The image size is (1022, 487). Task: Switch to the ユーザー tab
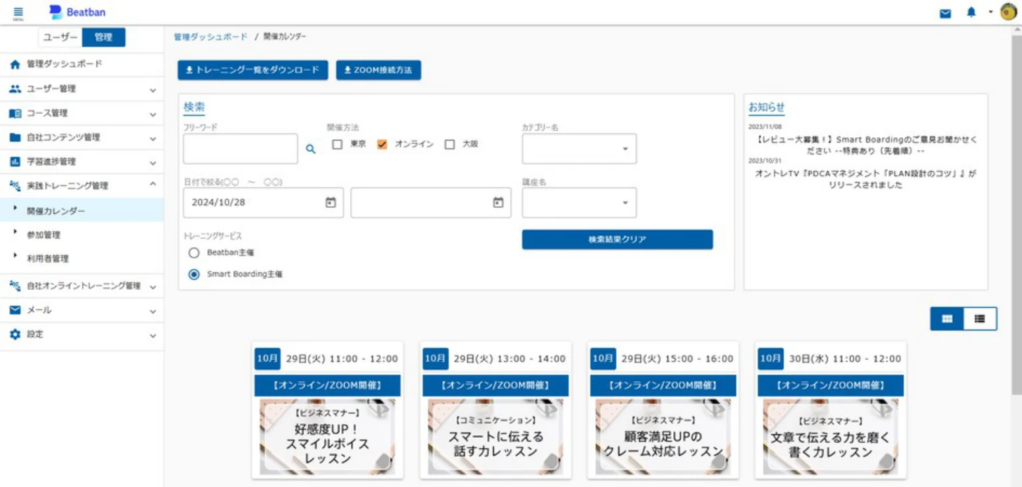pos(61,38)
